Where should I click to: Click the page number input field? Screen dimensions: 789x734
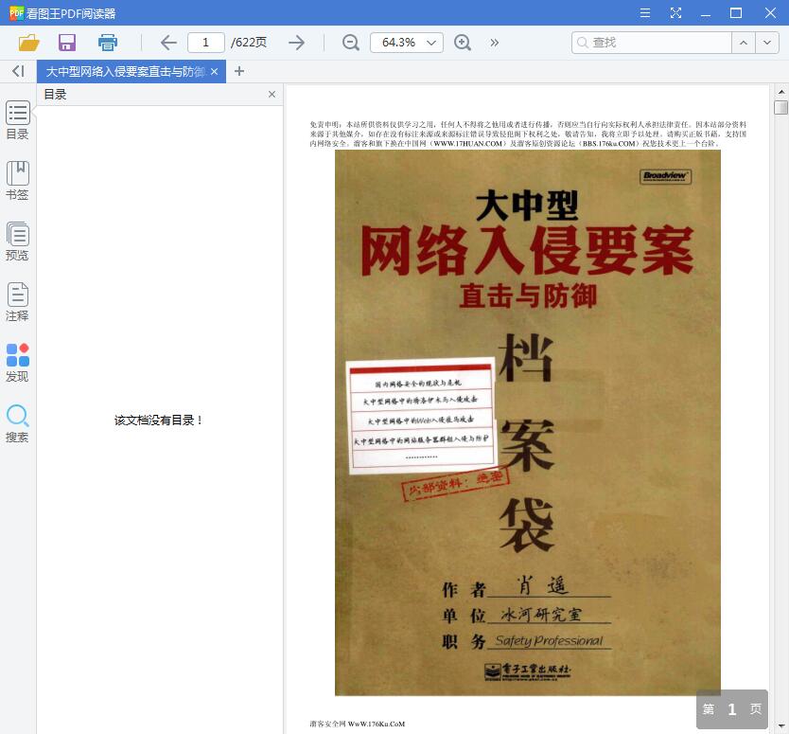click(x=206, y=43)
